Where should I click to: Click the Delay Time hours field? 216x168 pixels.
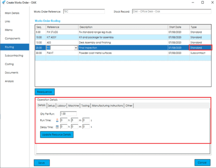[x=64, y=127]
